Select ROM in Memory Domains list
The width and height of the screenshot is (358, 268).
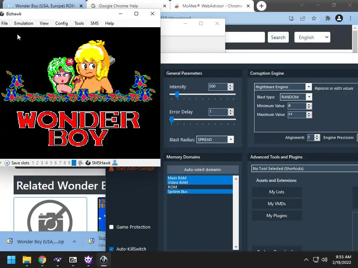click(200, 187)
